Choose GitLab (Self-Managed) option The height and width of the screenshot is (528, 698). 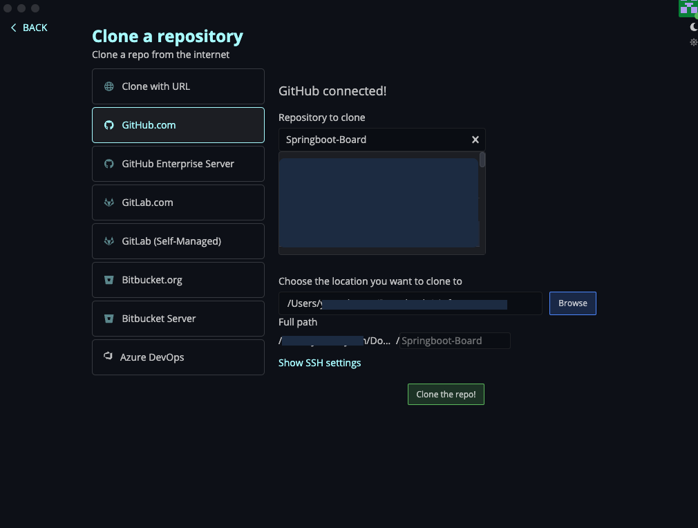pos(178,241)
